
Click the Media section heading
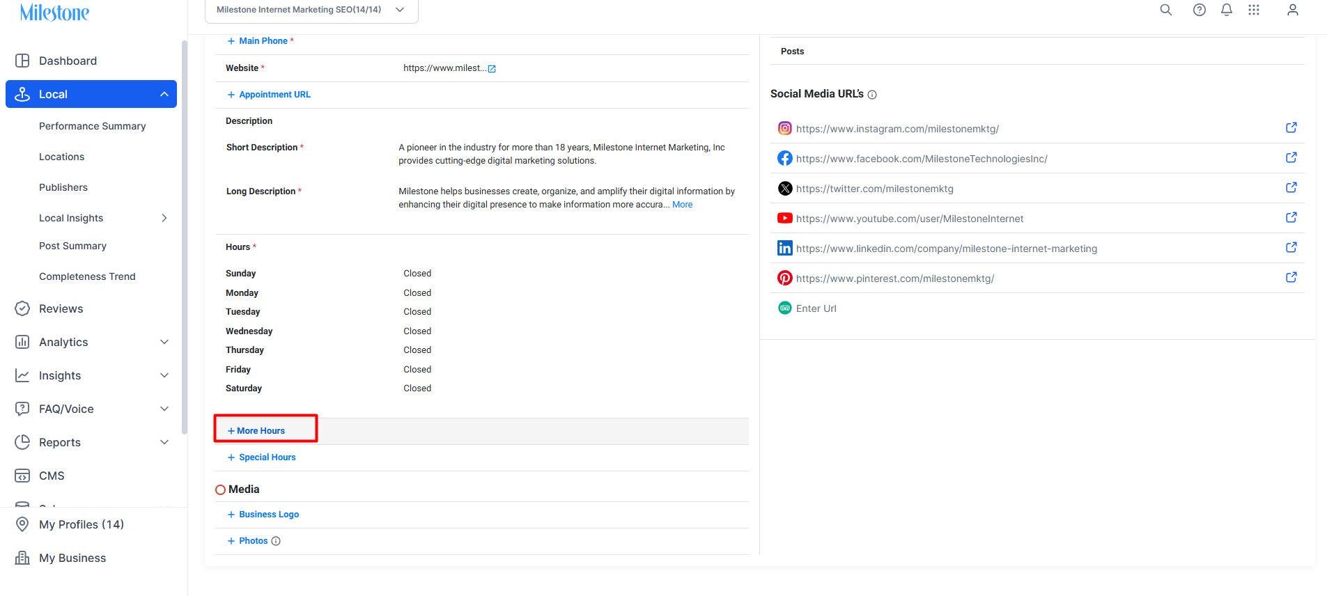point(244,489)
